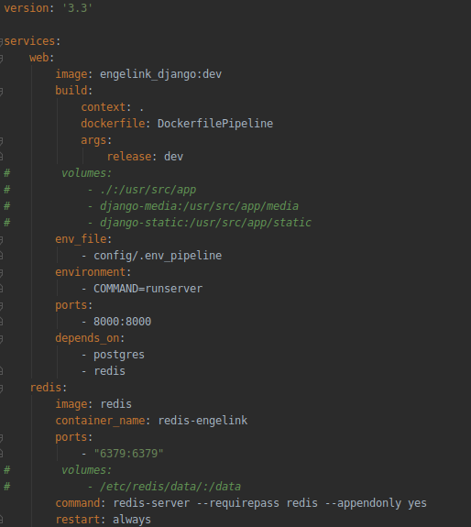Click the dev value after release

[173, 157]
